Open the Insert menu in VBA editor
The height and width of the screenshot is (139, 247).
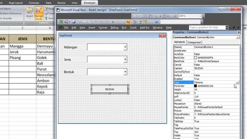click(92, 27)
